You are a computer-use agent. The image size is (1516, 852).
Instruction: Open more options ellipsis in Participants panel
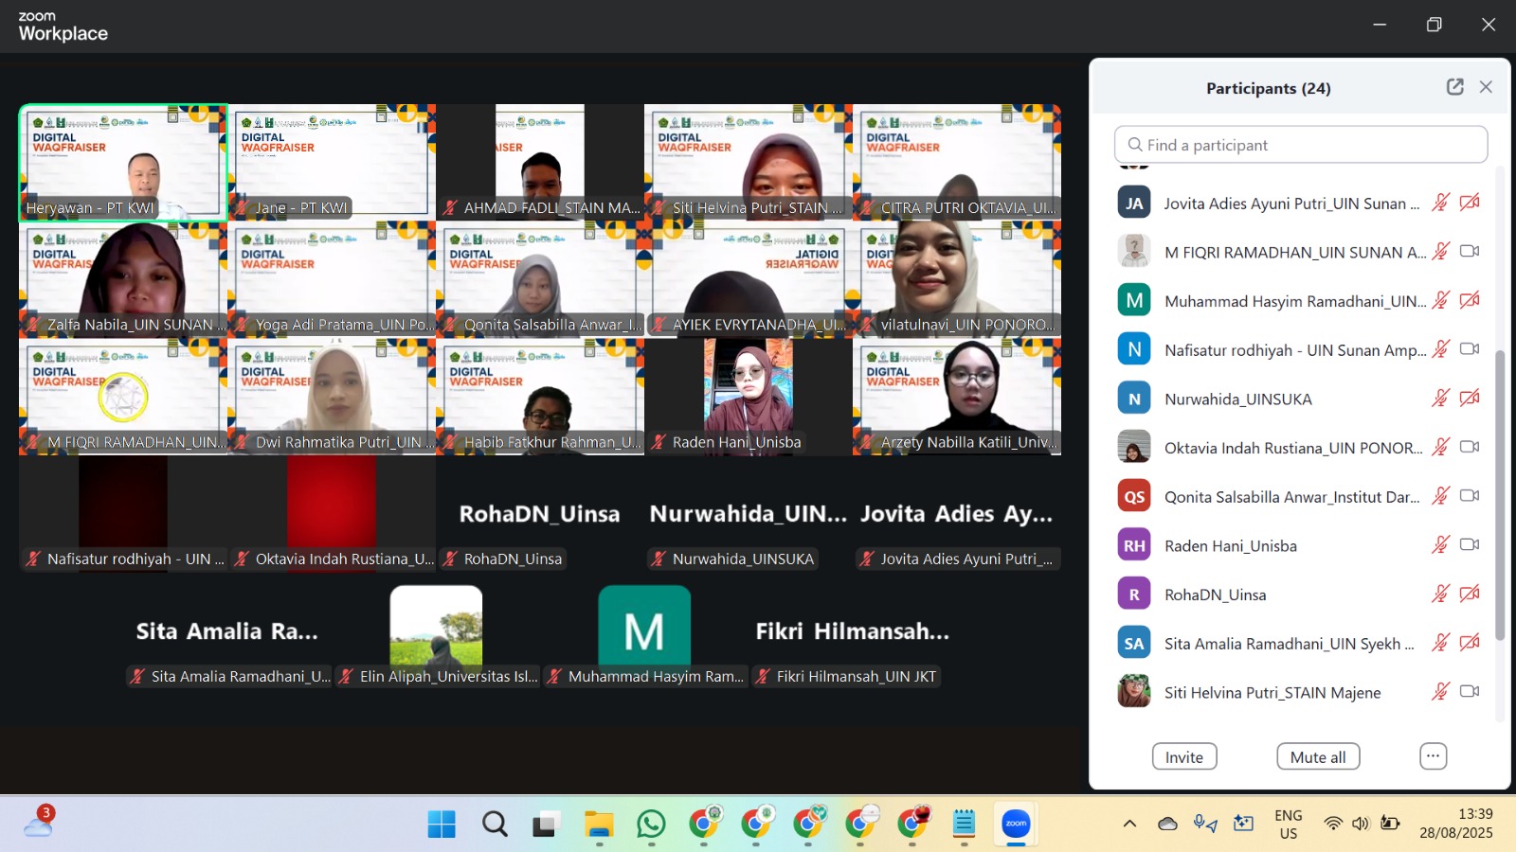pos(1433,756)
